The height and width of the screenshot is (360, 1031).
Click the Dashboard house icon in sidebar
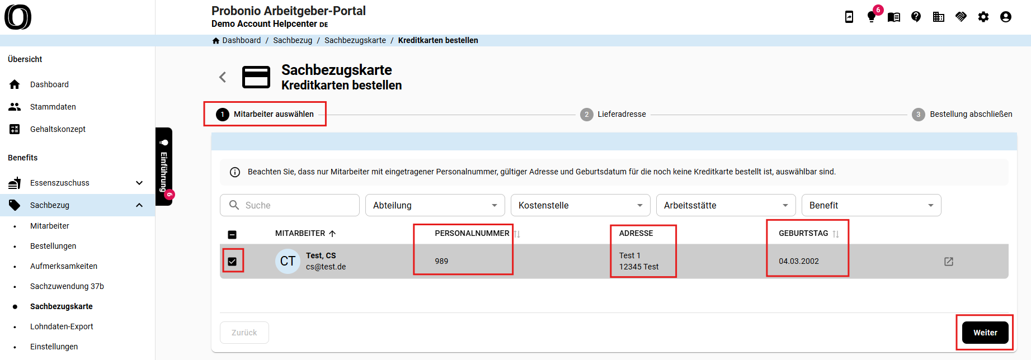[x=15, y=84]
